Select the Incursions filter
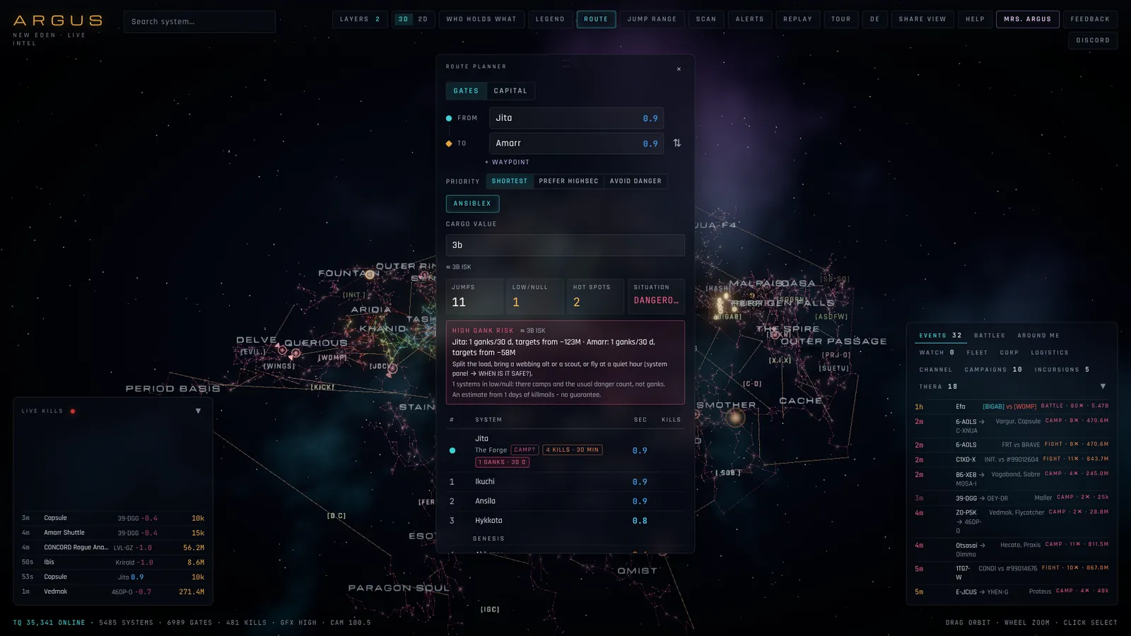 (1062, 370)
